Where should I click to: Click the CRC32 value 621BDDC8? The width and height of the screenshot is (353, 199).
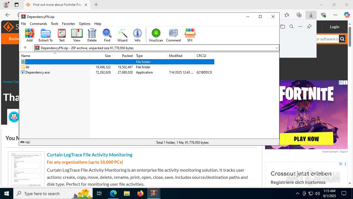[x=204, y=72]
